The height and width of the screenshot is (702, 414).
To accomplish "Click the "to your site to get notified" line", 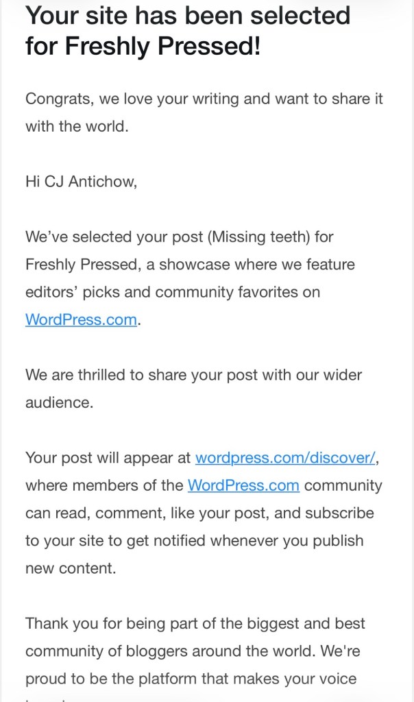I will [x=194, y=541].
